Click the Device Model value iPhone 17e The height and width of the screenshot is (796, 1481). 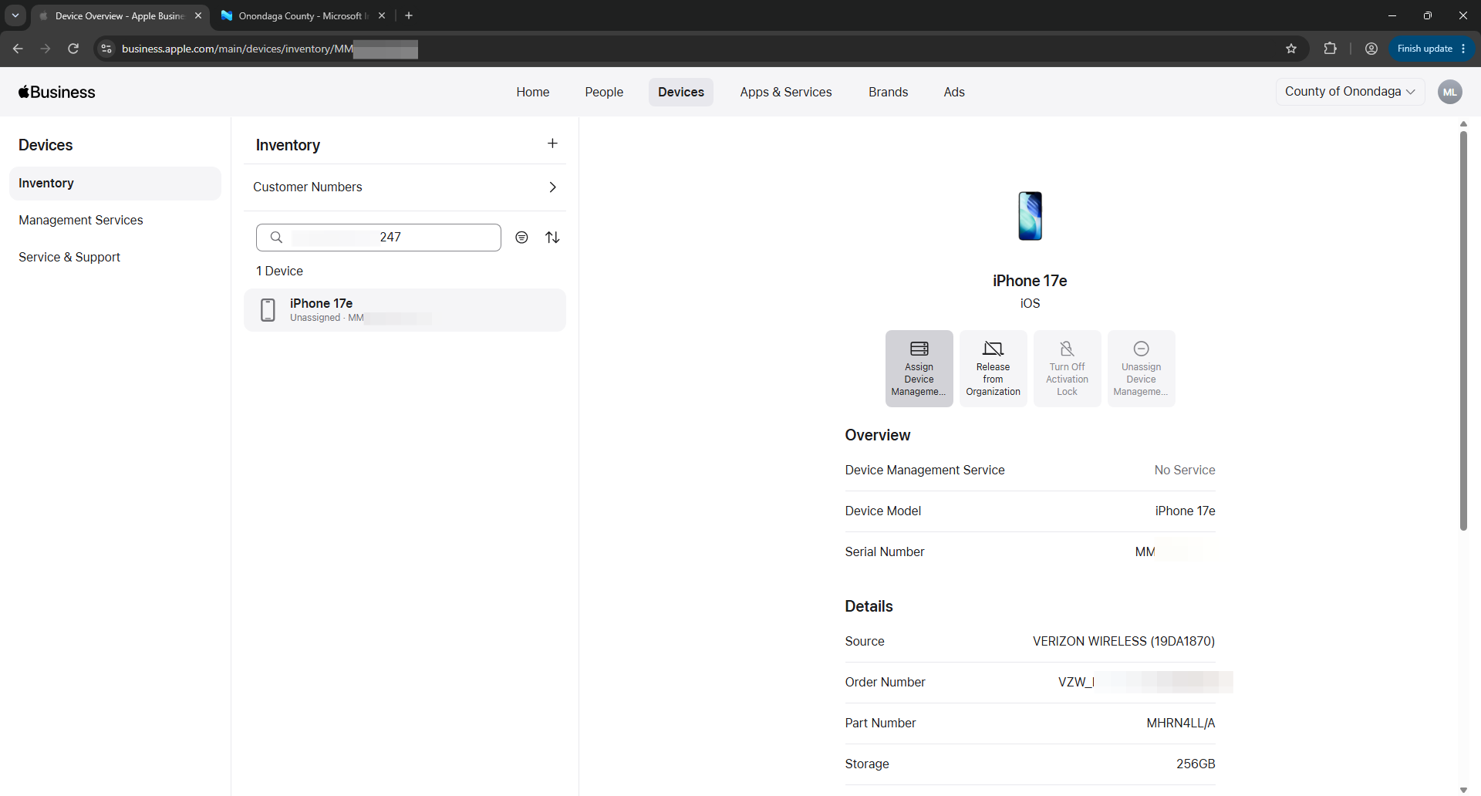click(1185, 511)
